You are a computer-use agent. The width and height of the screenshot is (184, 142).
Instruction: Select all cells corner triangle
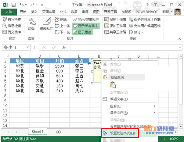(7, 56)
